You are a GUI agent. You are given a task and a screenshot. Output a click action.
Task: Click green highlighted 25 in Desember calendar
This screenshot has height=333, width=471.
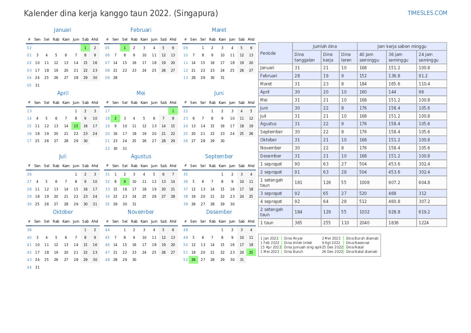pyautogui.click(x=251, y=252)
